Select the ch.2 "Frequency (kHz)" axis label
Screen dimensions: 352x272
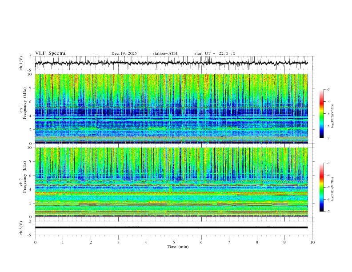(24, 177)
